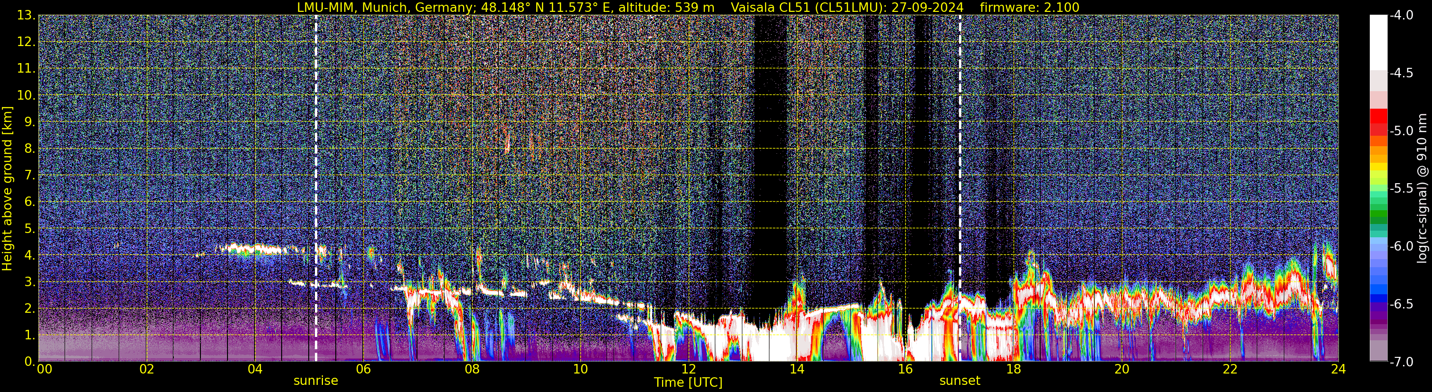Click height axis tick label '4.'
Screen dimensions: 1432x392
[29, 255]
